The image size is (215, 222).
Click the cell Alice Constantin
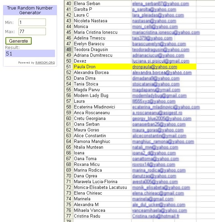[102, 135]
